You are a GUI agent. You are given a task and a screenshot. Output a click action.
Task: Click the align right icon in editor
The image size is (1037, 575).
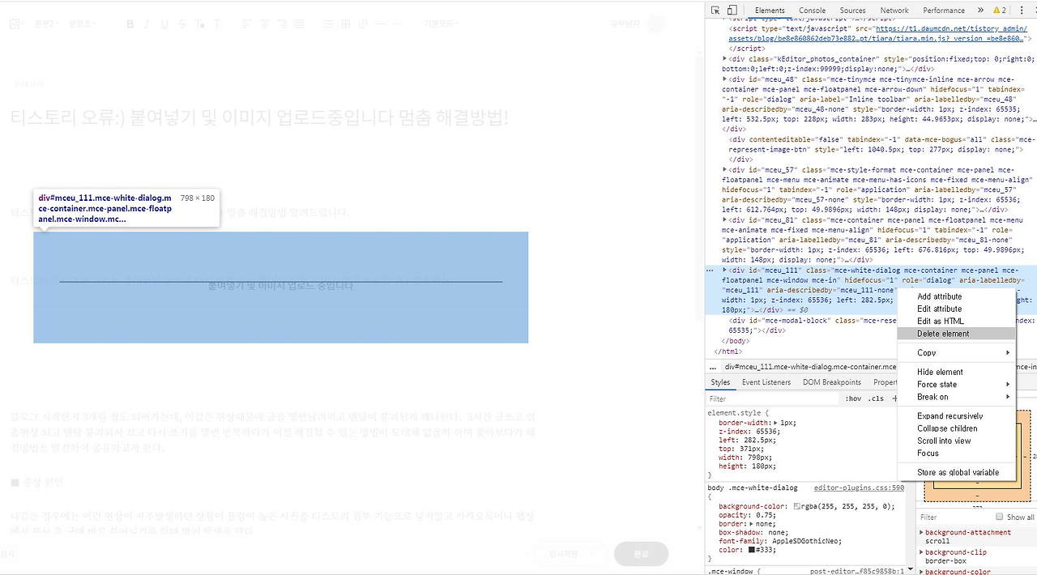point(281,24)
